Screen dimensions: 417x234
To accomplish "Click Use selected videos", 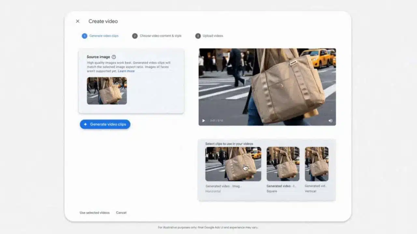I will [94, 213].
